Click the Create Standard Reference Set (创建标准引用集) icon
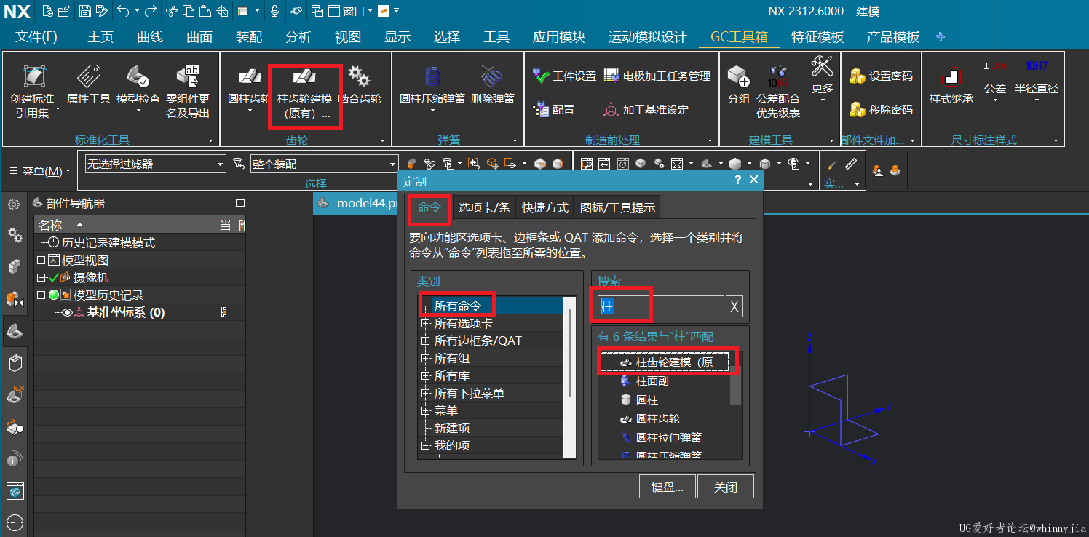This screenshot has height=537, width=1089. tap(32, 76)
